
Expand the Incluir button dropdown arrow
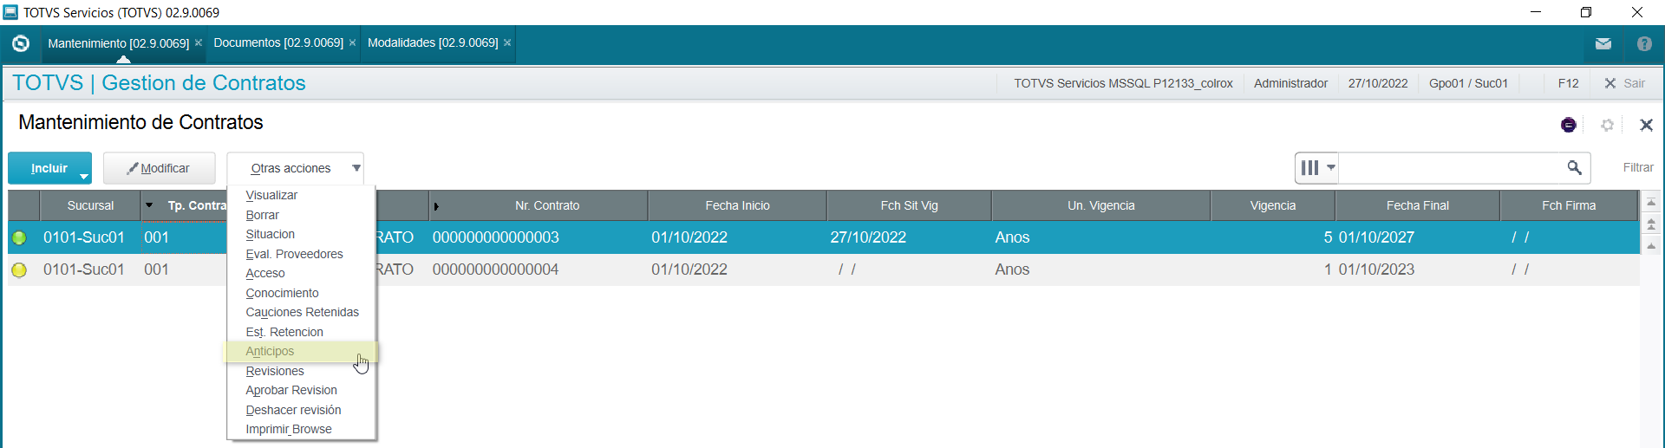coord(84,175)
